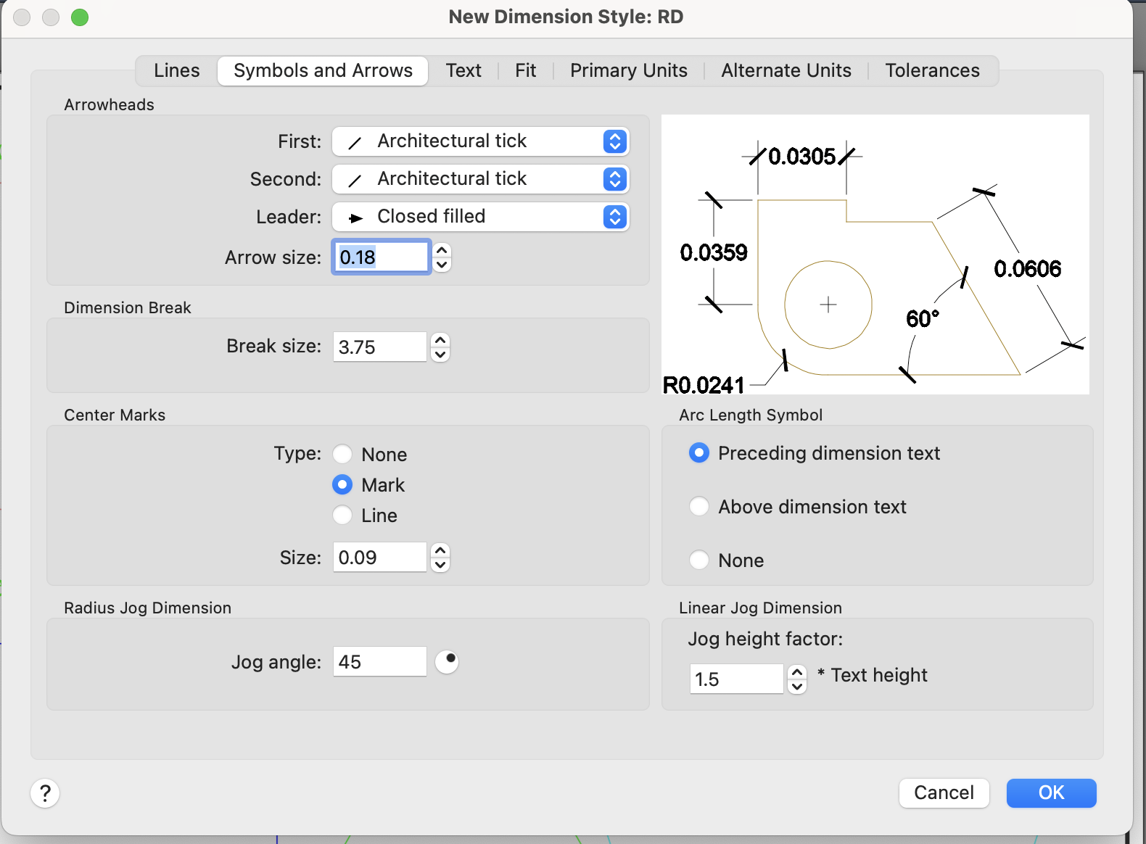Increase Arrow size with stepper up arrow
Screen dimensions: 1146x844
click(442, 250)
